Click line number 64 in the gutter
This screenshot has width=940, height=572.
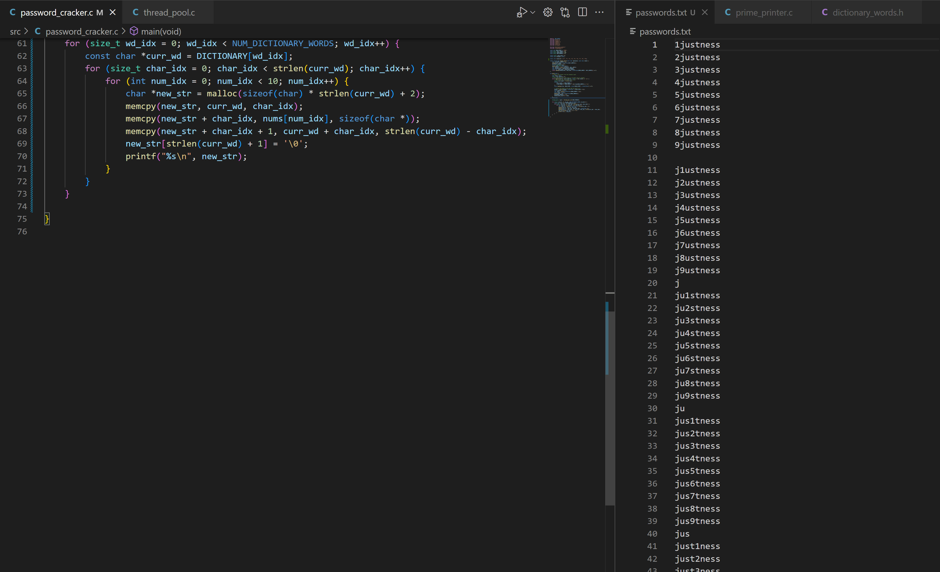click(x=22, y=81)
